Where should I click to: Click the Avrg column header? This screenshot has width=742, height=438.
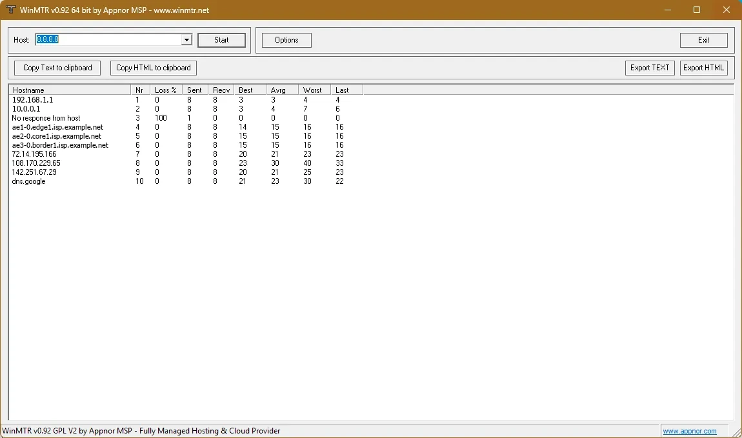pyautogui.click(x=282, y=90)
